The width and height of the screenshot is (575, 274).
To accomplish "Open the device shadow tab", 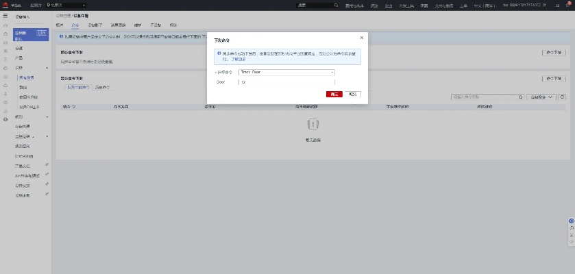I will click(x=94, y=25).
